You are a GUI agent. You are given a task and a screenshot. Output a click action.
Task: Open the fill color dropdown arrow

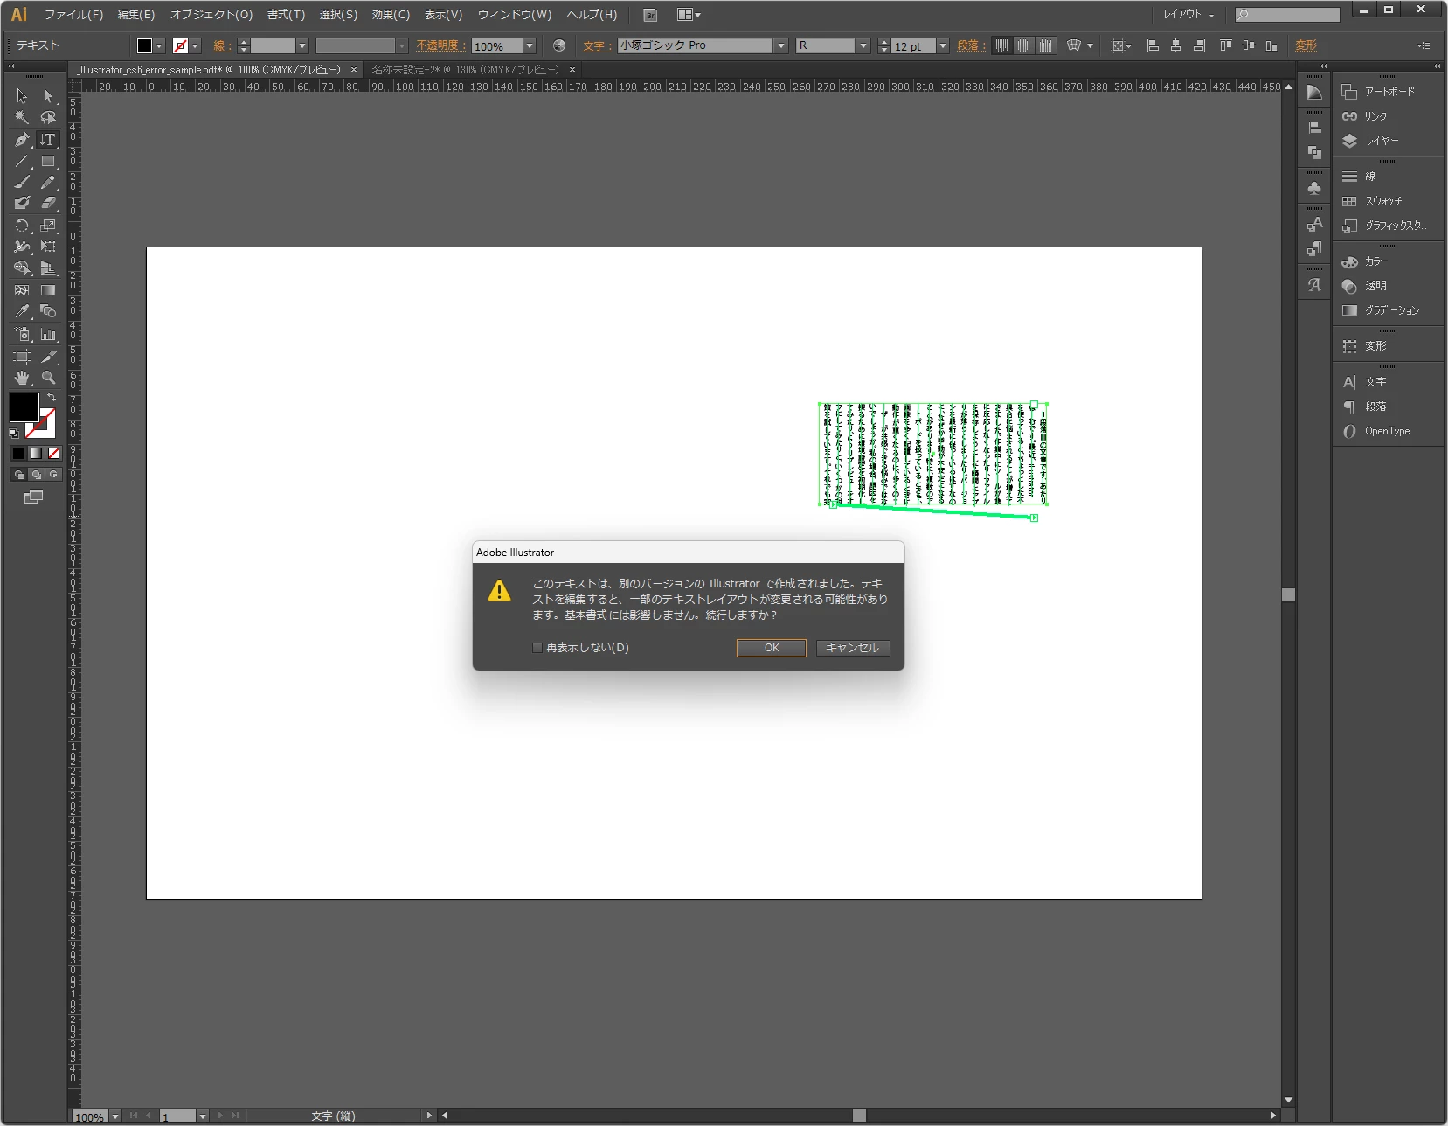tap(159, 46)
